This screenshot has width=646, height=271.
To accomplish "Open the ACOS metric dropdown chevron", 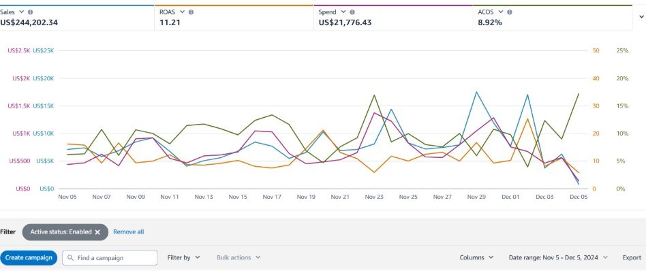I will coord(501,12).
